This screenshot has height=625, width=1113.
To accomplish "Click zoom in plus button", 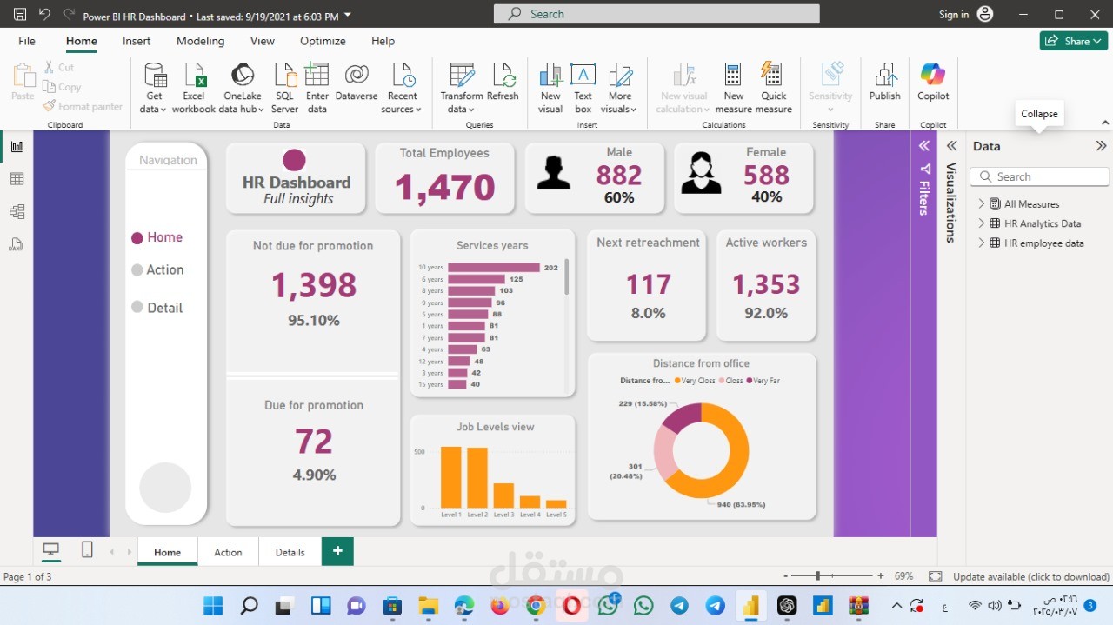I will click(881, 576).
